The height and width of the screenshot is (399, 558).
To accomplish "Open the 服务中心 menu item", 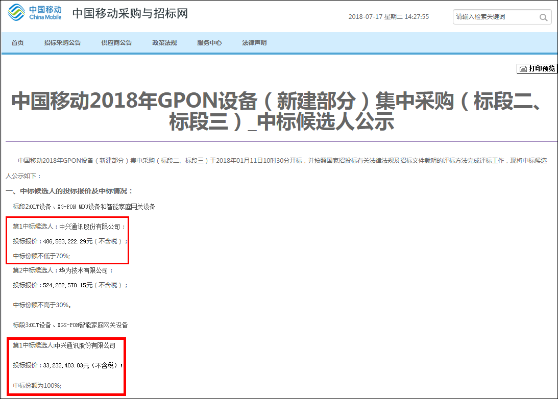I will 209,43.
